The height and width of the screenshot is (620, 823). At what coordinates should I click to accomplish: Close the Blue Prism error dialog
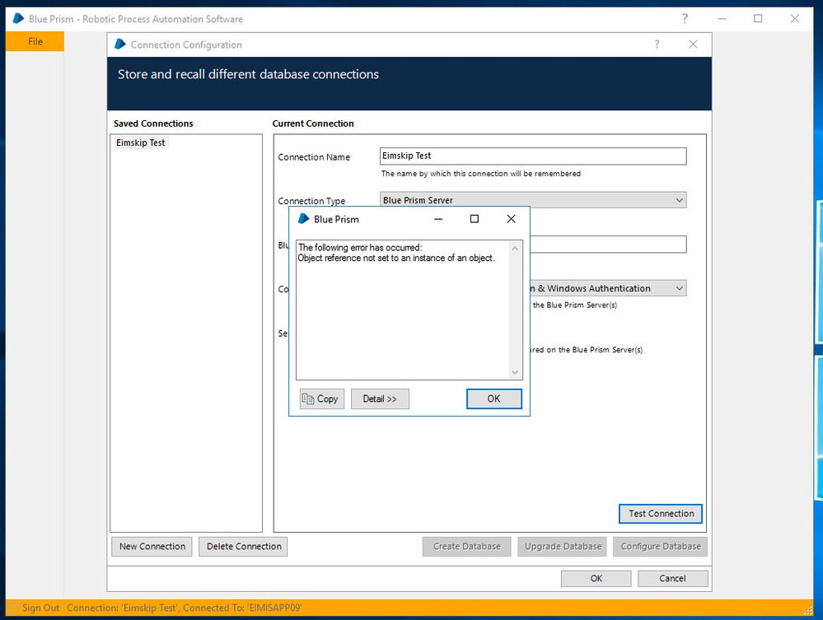[512, 219]
